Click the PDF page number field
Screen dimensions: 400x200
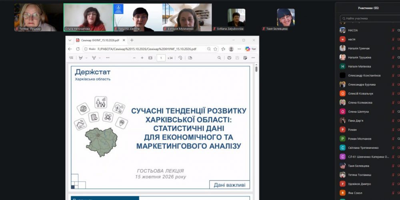tap(161, 58)
